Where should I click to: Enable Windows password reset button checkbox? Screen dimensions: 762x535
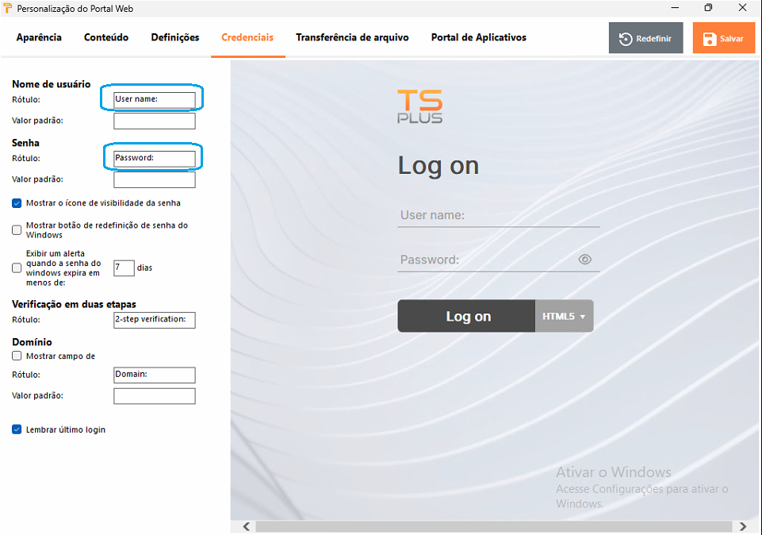(17, 230)
